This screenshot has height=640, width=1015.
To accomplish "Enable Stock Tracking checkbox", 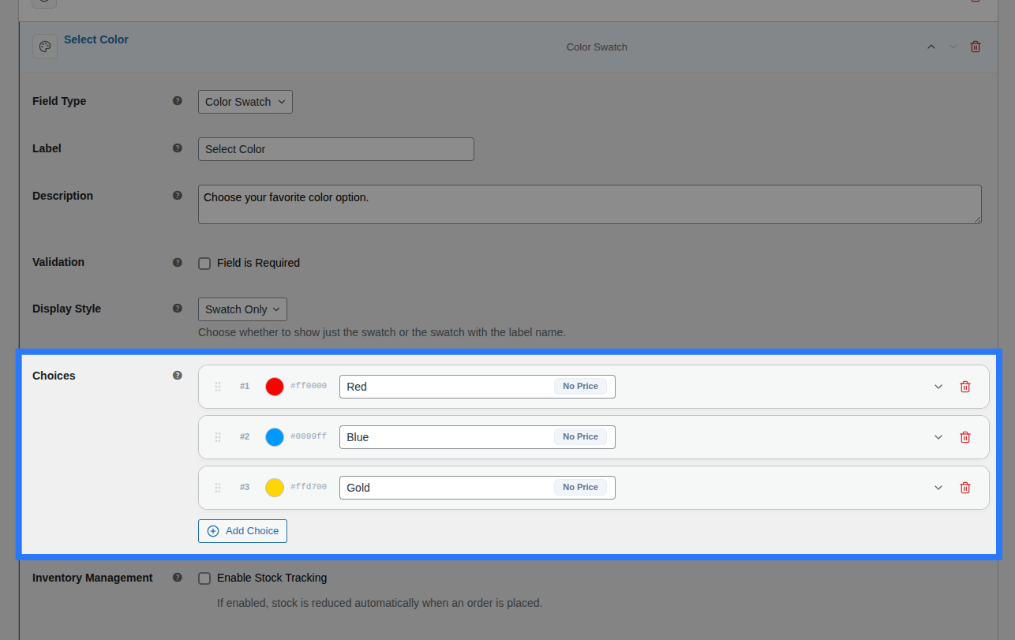I will pyautogui.click(x=204, y=578).
